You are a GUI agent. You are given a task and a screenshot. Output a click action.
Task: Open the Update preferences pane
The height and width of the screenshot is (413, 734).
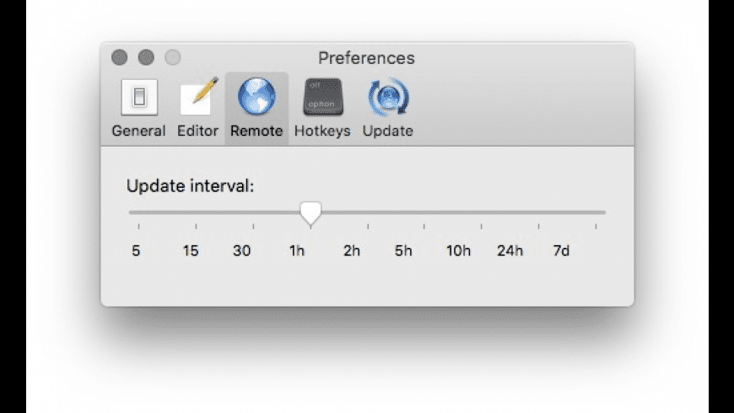[387, 108]
